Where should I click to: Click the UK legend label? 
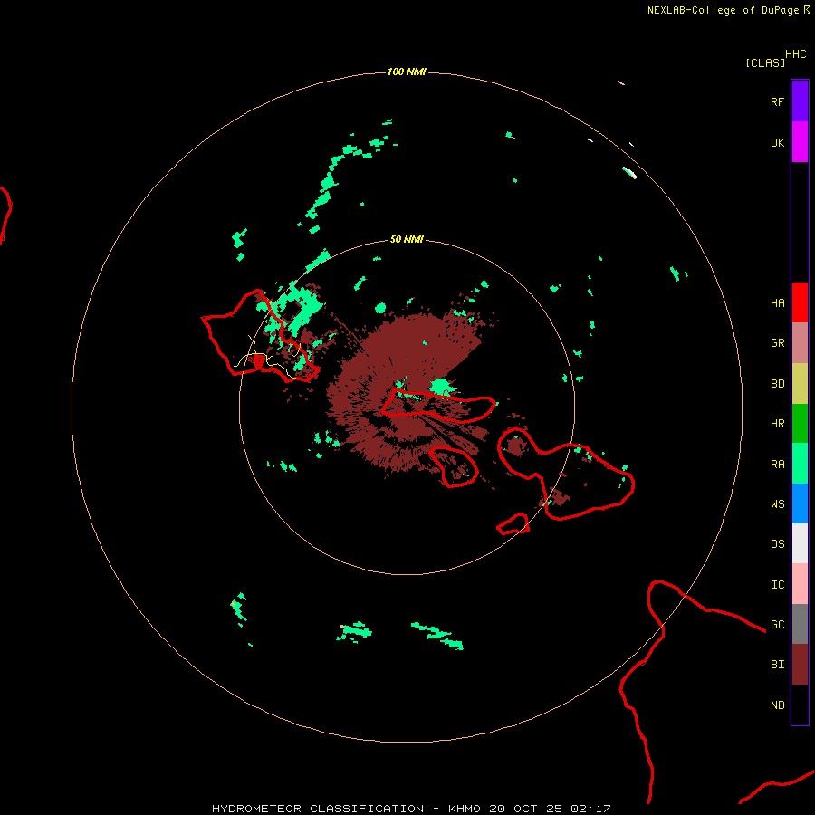pos(777,142)
